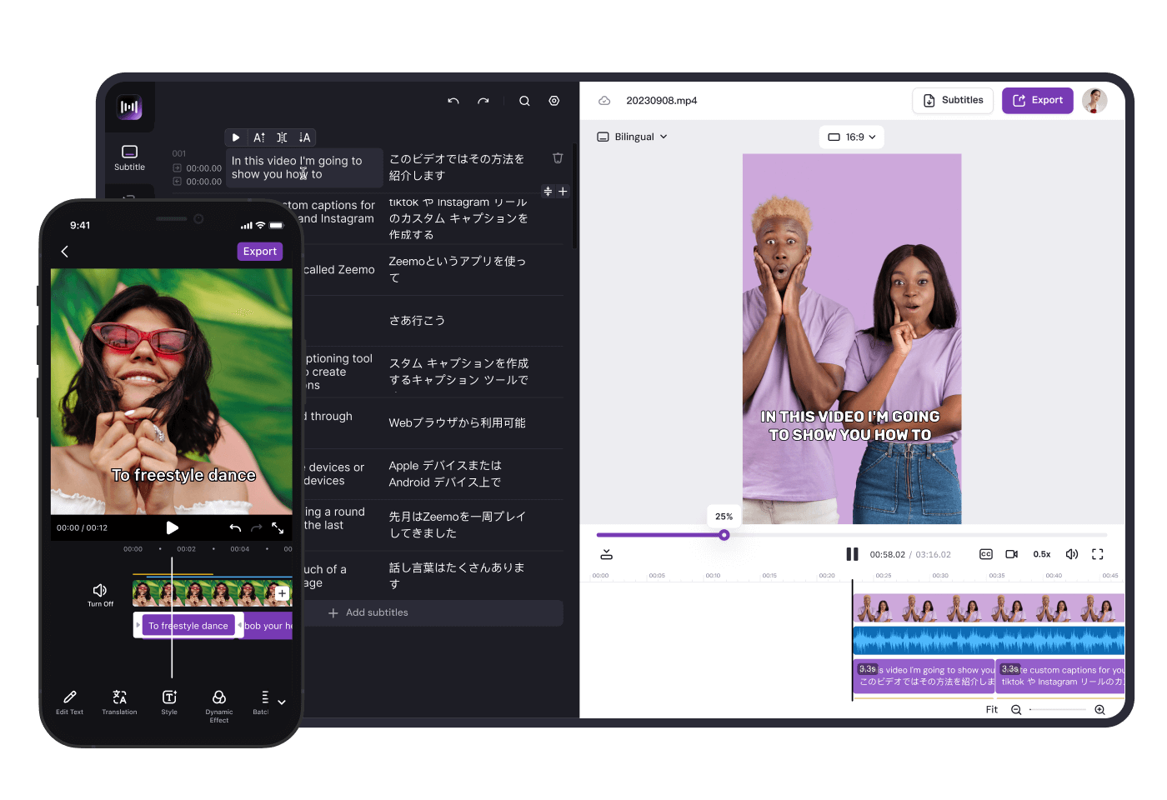Zoom out the timeline with the minus magnifier
This screenshot has width=1167, height=800.
pos(1016,710)
